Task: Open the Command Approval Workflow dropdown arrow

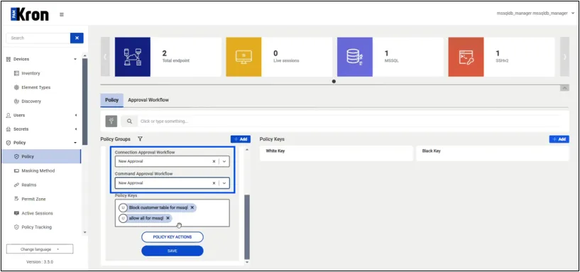Action: pyautogui.click(x=224, y=183)
